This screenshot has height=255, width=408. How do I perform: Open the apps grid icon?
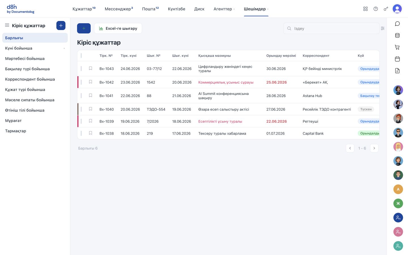[365, 9]
